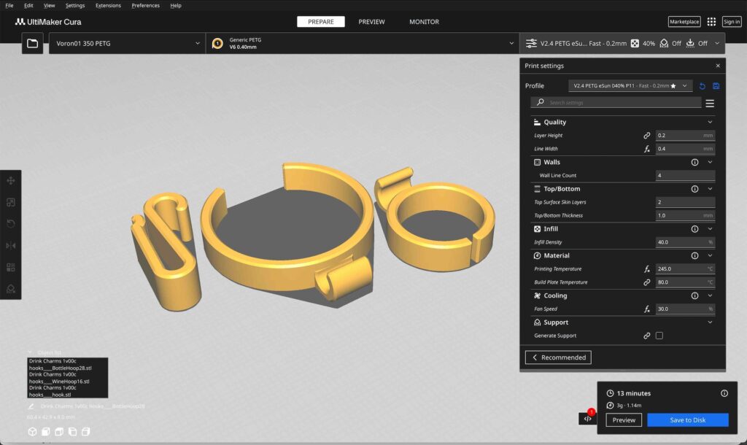The width and height of the screenshot is (747, 445).
Task: Open the Extensions menu
Action: (108, 6)
